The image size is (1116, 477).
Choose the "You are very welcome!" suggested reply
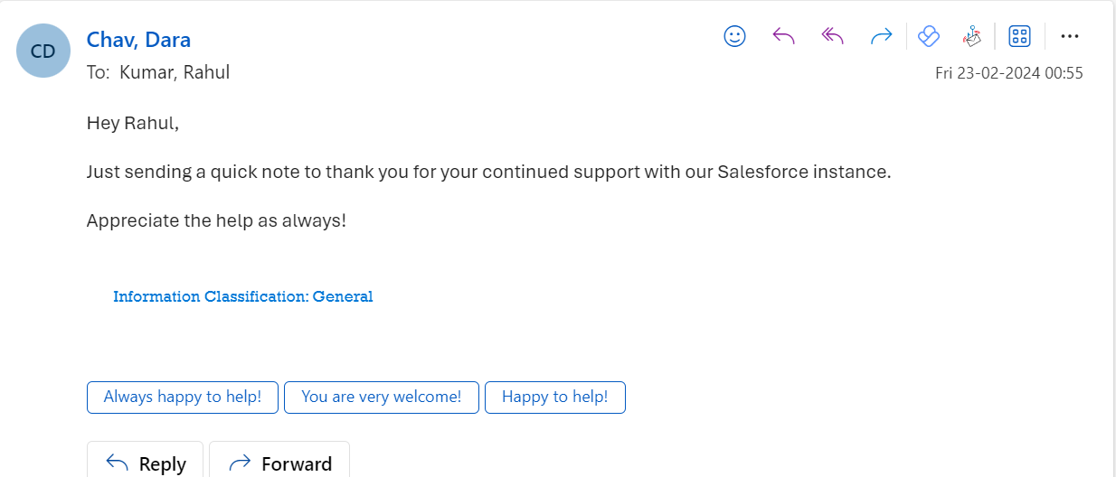[x=382, y=397]
